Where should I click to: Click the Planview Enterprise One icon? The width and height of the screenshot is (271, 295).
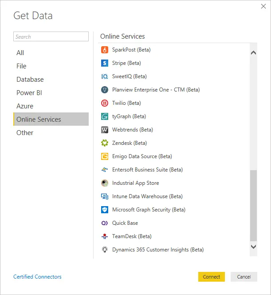(105, 90)
